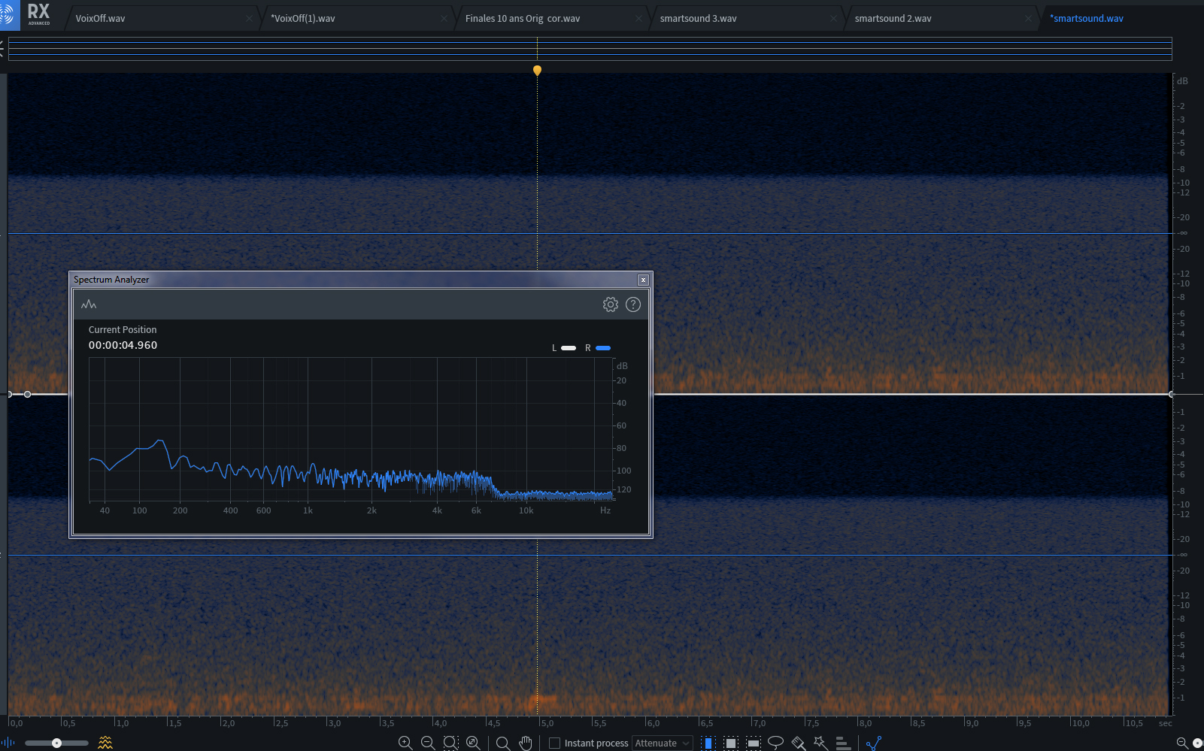Viewport: 1204px width, 751px height.
Task: Select the Lasso selection tool
Action: (x=775, y=743)
